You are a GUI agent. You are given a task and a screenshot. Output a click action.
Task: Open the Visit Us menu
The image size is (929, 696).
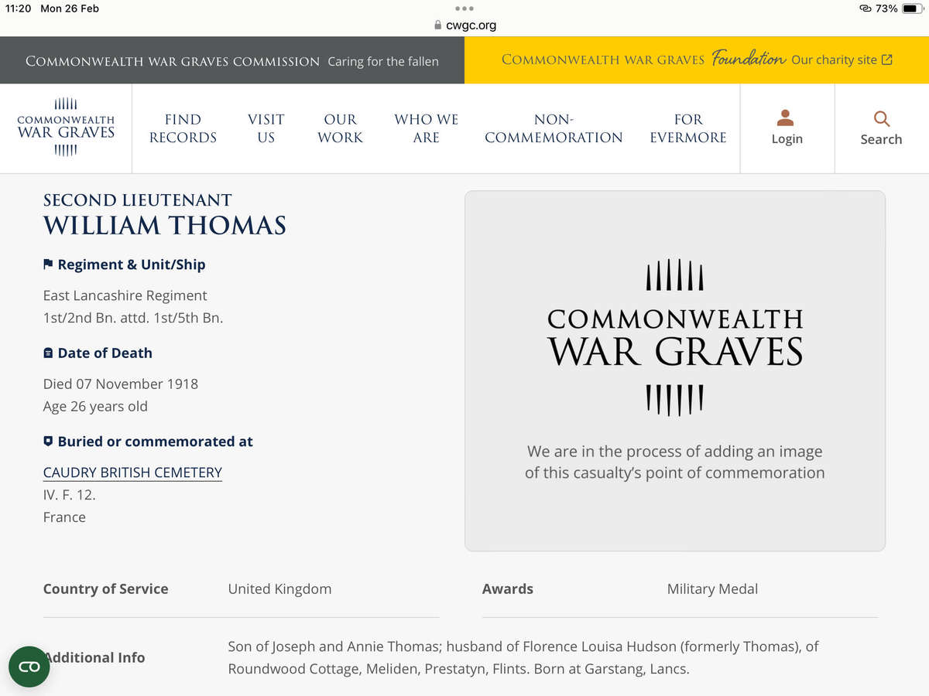click(266, 128)
